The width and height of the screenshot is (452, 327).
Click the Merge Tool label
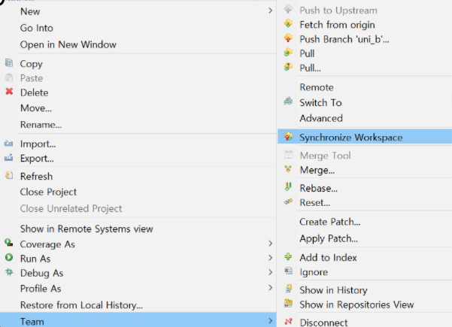[325, 156]
